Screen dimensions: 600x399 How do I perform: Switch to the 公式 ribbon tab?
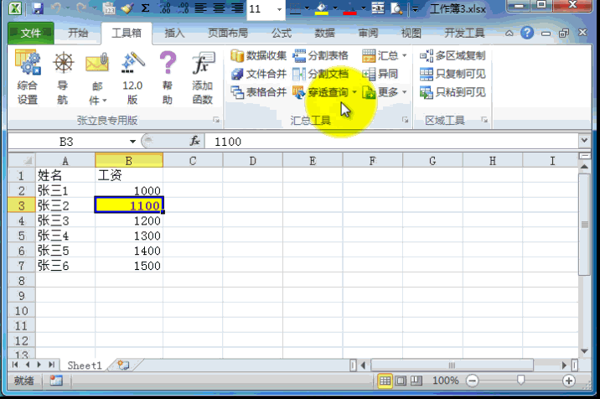point(282,34)
